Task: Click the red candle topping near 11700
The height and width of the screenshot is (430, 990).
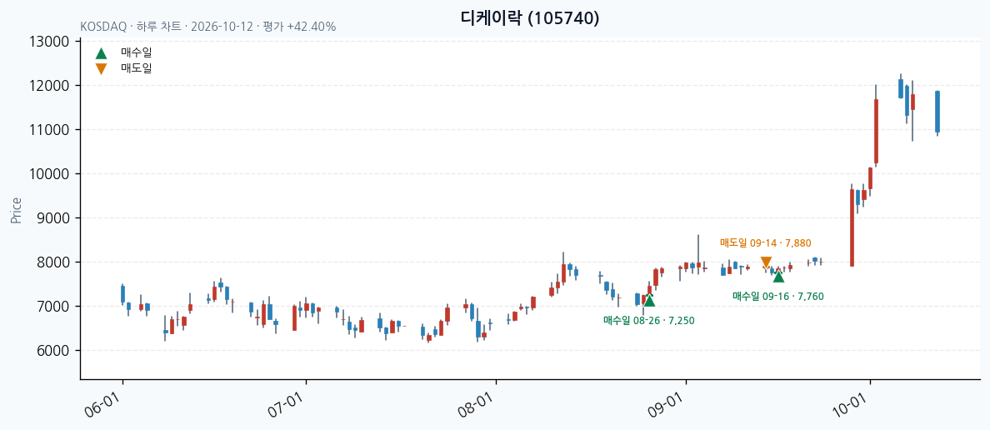Action: coord(877,132)
